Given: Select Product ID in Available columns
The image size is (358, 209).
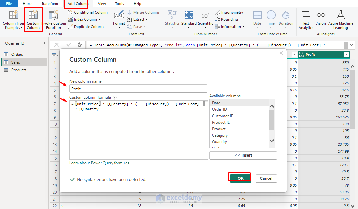Looking at the screenshot, I should 239,122.
